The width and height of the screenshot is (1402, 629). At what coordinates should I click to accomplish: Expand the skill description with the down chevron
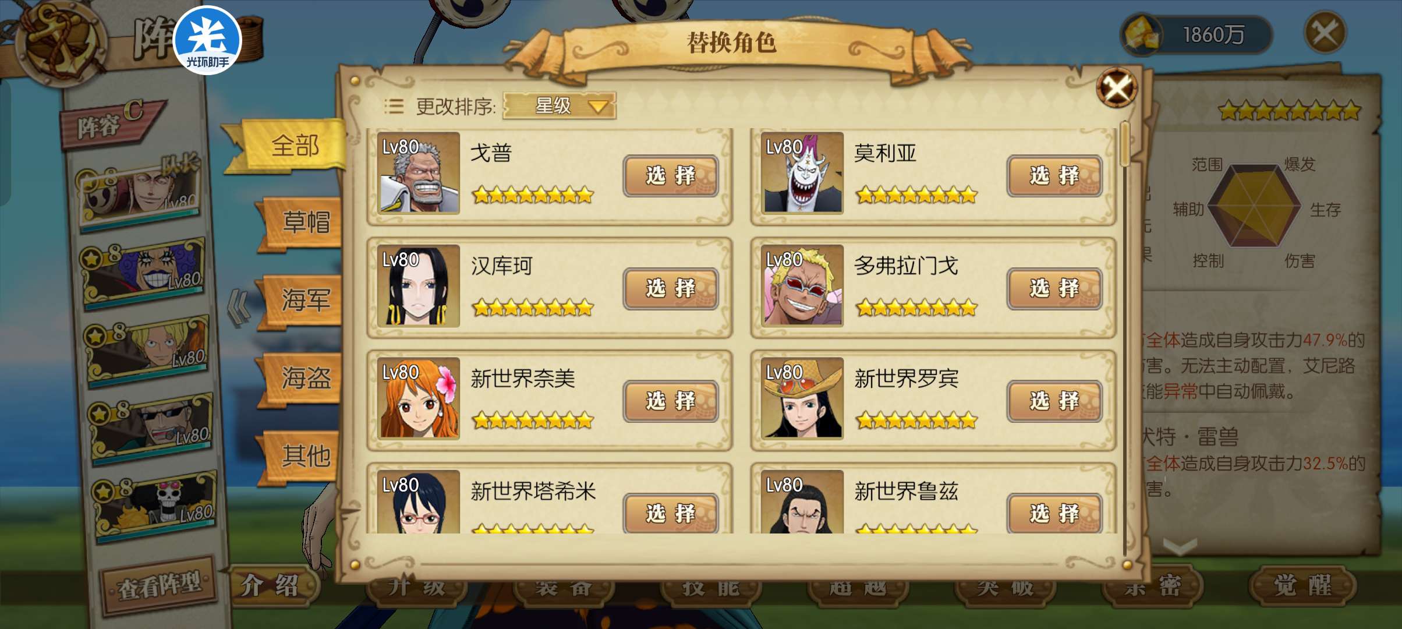point(1180,546)
